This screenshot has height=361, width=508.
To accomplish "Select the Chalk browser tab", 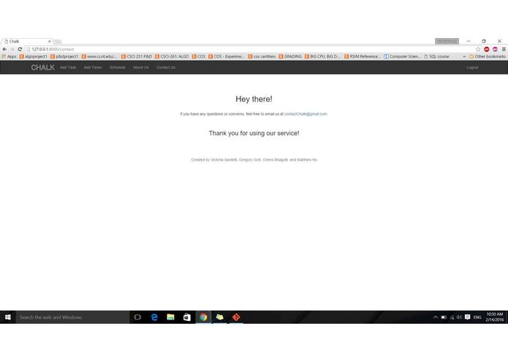I will [x=27, y=42].
